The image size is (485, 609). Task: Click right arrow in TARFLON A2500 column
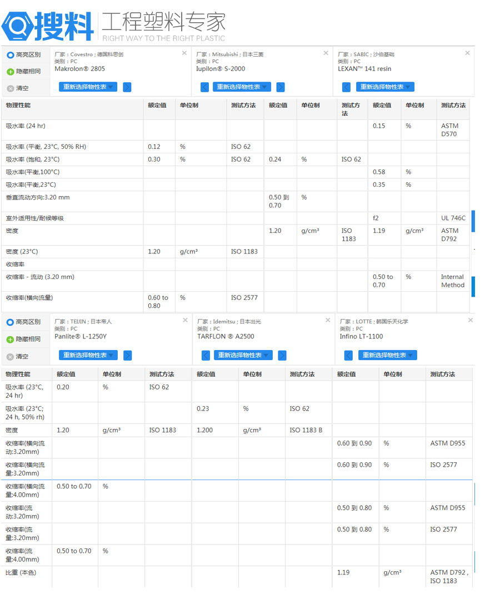[282, 356]
